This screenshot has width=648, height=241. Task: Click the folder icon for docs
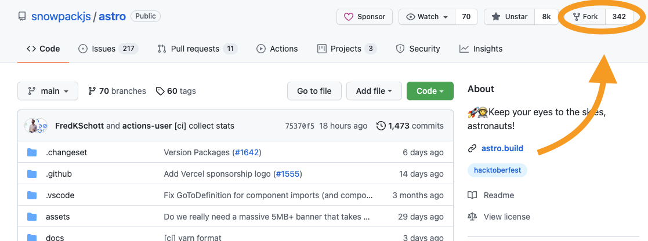point(32,238)
